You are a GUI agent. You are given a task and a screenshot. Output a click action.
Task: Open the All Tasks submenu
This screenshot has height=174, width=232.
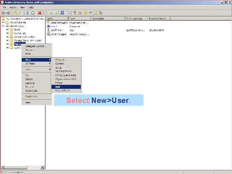36,63
